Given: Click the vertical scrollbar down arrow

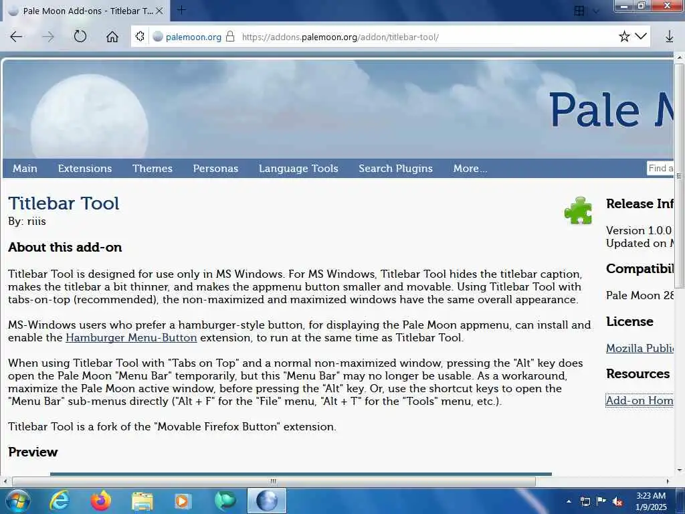Looking at the screenshot, I should pos(679,470).
